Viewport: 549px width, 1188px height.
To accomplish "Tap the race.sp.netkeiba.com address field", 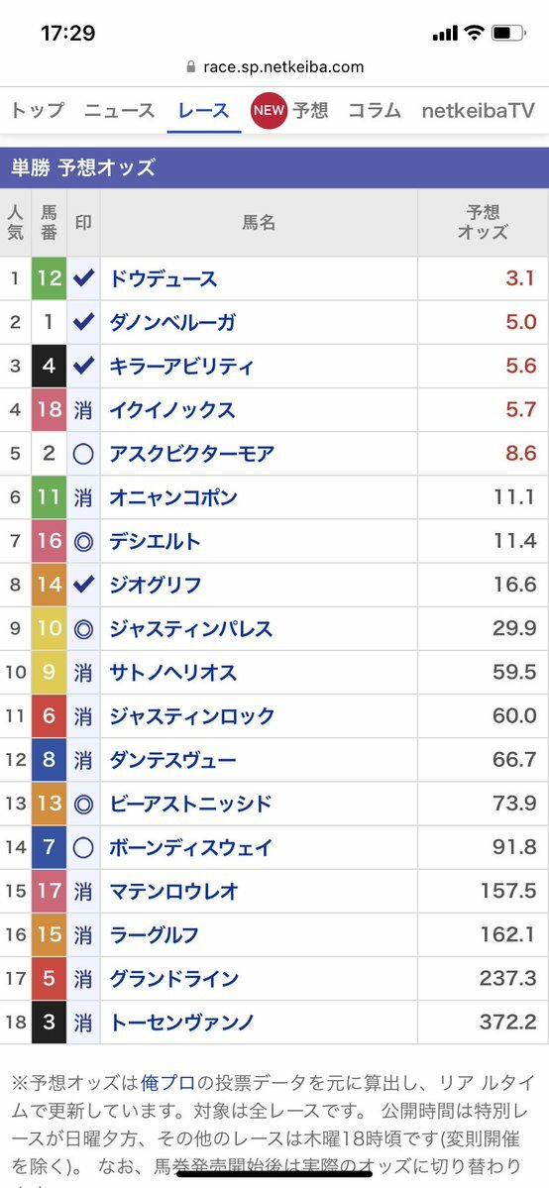I will (x=274, y=66).
